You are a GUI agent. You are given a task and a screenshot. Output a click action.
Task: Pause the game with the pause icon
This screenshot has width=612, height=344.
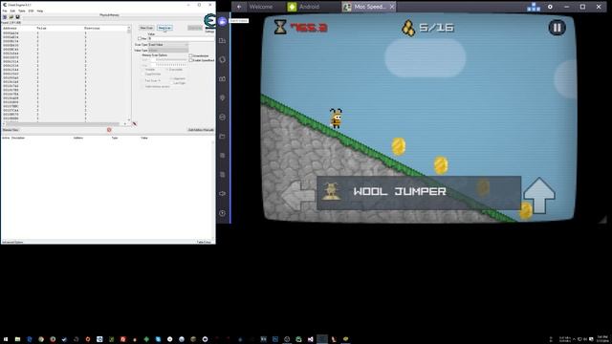(557, 28)
